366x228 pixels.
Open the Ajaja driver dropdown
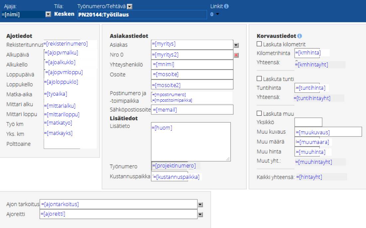click(x=48, y=14)
